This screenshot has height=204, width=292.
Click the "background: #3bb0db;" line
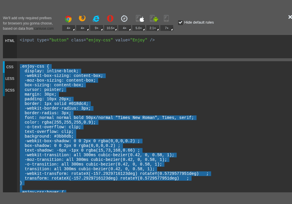coord(49,136)
